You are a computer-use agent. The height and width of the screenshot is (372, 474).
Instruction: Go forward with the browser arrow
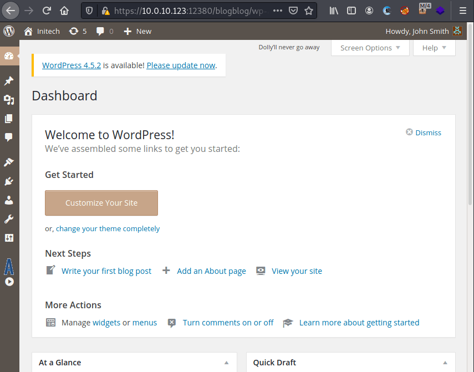29,11
